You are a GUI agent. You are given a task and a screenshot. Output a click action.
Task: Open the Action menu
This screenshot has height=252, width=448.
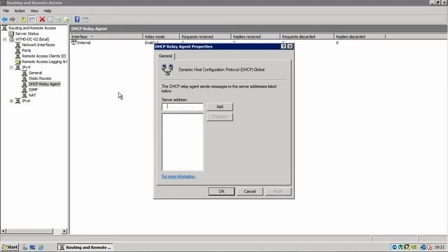tap(20, 11)
